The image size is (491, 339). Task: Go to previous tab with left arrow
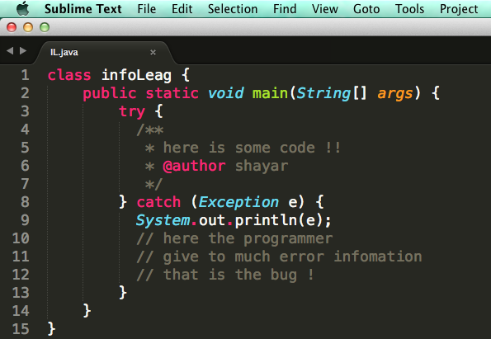tap(10, 50)
